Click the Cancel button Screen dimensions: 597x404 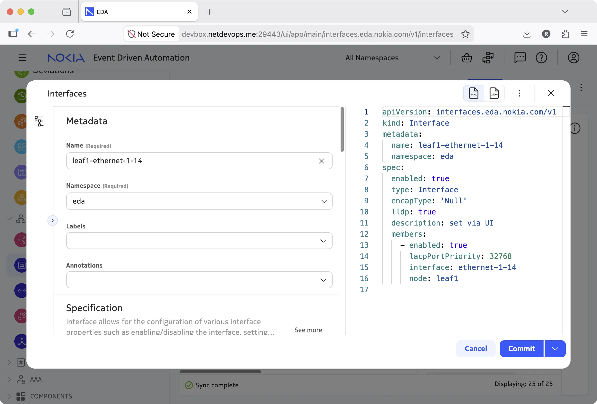click(476, 348)
